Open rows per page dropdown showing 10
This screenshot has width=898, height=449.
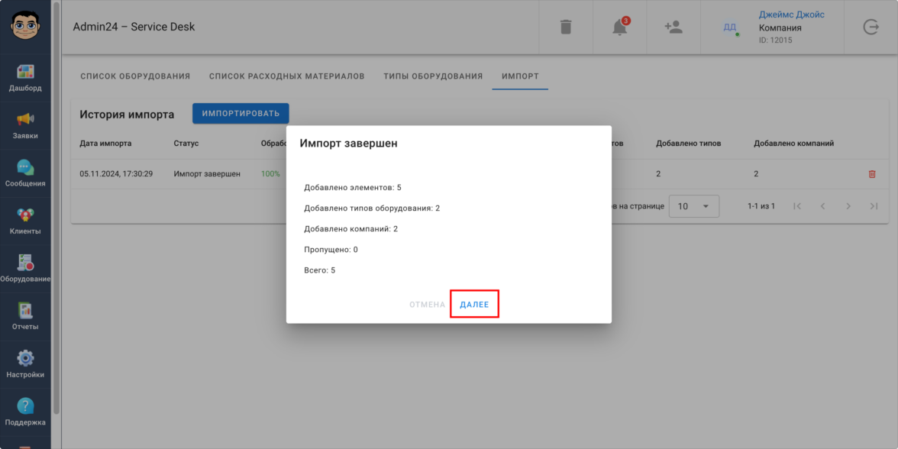pyautogui.click(x=694, y=205)
